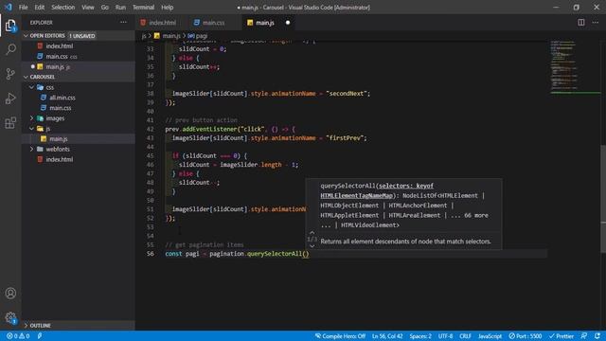Show previous signature in parameter hint
The image size is (606, 341).
click(x=312, y=233)
